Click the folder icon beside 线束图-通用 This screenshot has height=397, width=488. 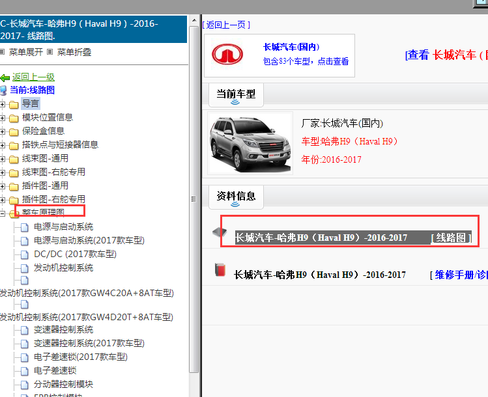[x=14, y=159]
